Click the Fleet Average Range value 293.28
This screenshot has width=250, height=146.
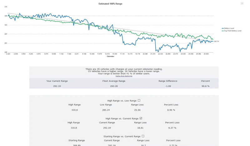(114, 86)
